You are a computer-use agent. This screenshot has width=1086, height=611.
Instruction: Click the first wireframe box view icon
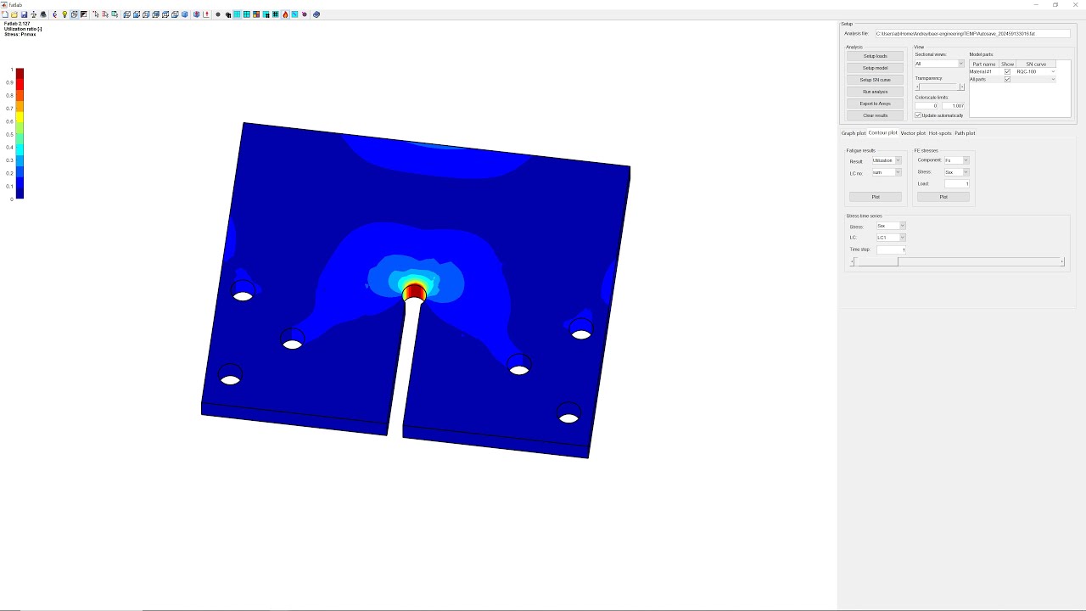pos(126,14)
